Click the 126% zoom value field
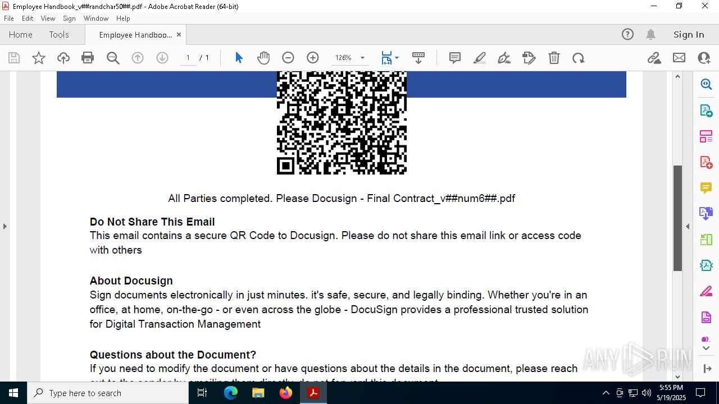Image resolution: width=719 pixels, height=404 pixels. coord(343,58)
